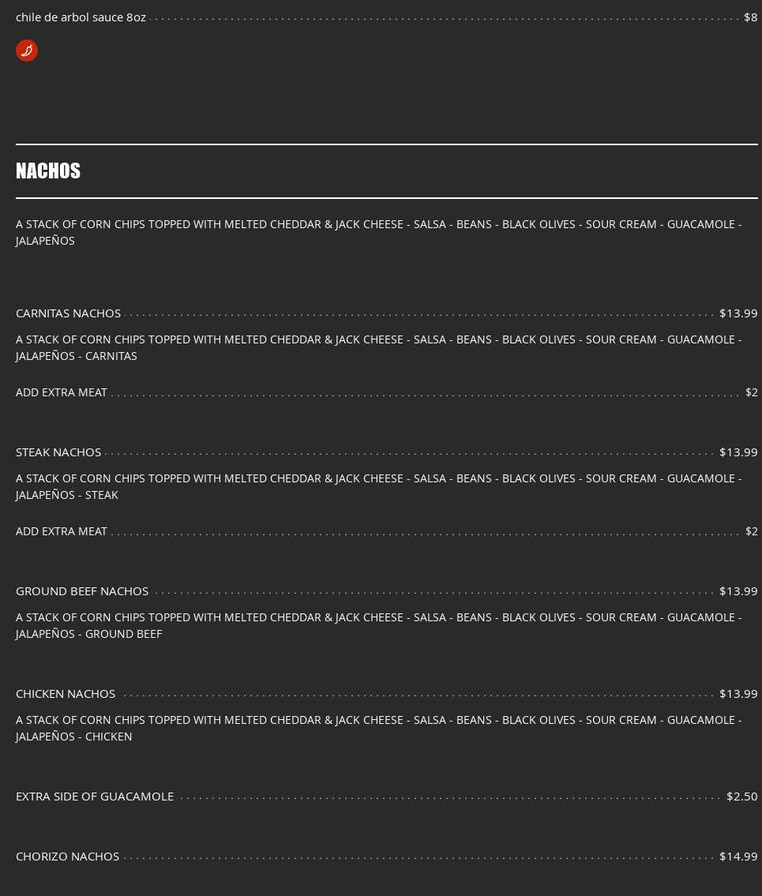Click the $2.50 guacamole price

point(741,797)
